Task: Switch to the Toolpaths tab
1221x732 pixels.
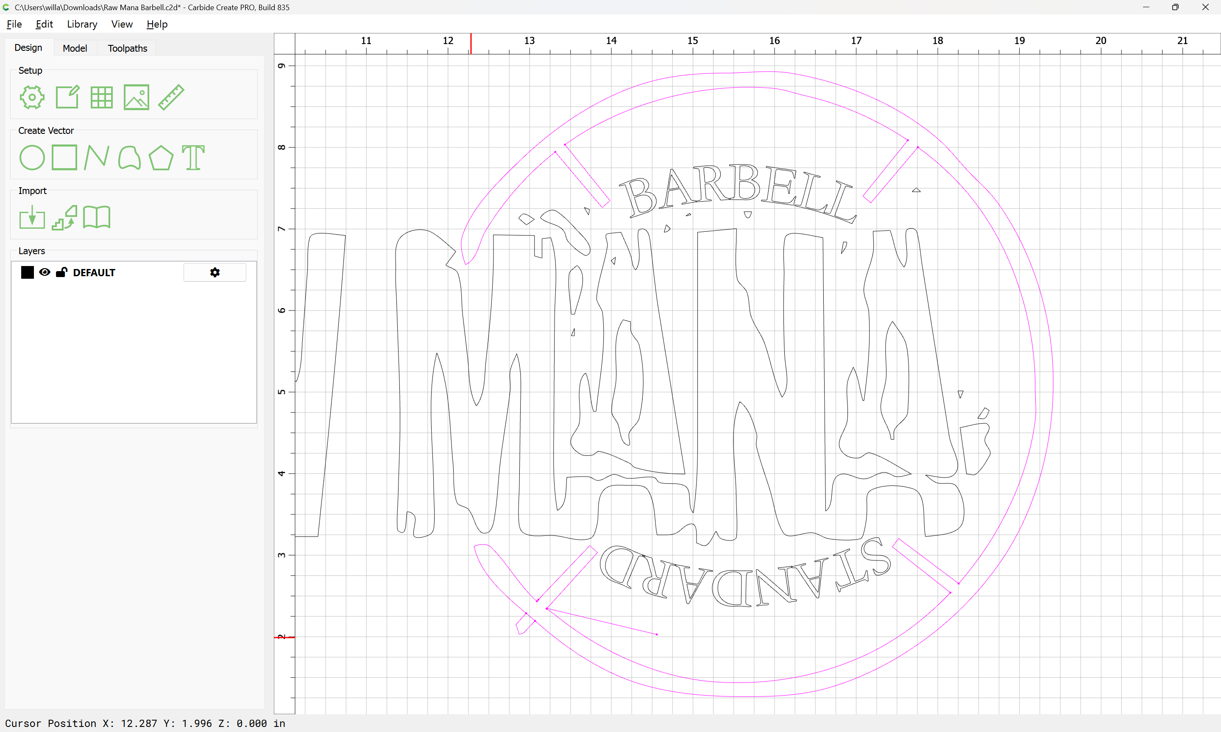Action: (127, 48)
